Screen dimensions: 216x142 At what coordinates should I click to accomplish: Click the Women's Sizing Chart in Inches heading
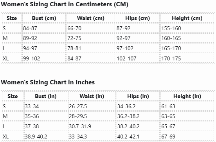click(x=48, y=82)
